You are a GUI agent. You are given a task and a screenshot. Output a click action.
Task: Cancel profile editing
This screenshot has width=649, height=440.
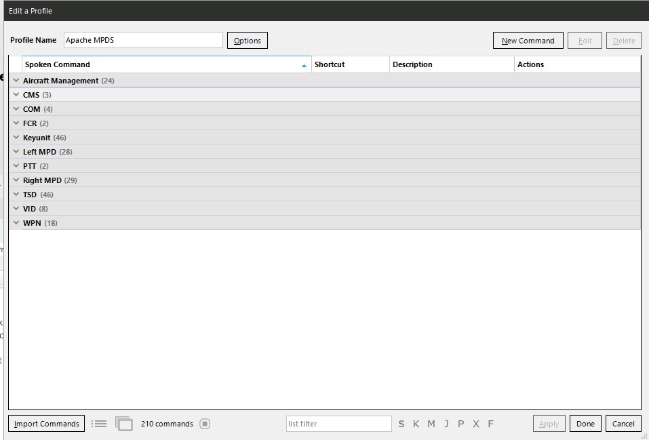tap(623, 424)
